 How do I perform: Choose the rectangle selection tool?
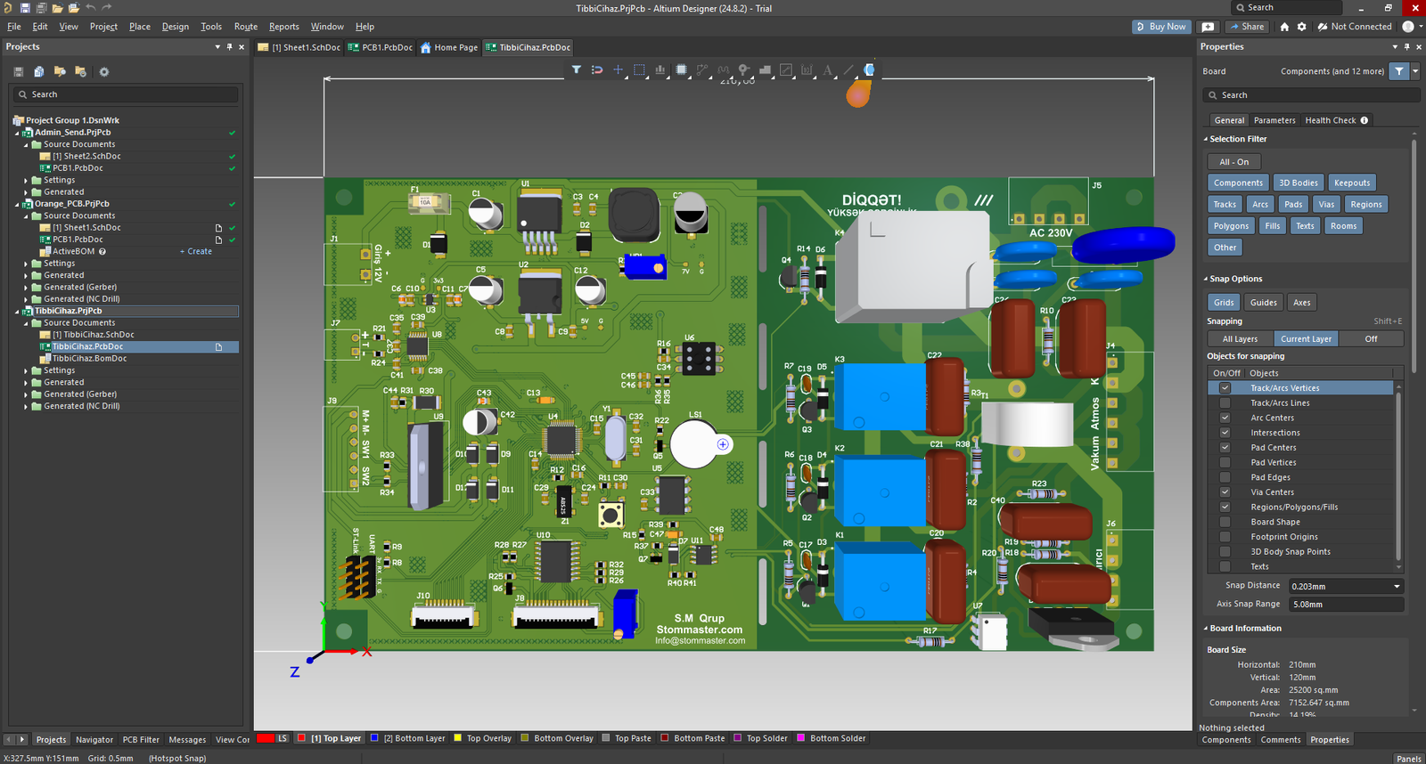click(639, 69)
